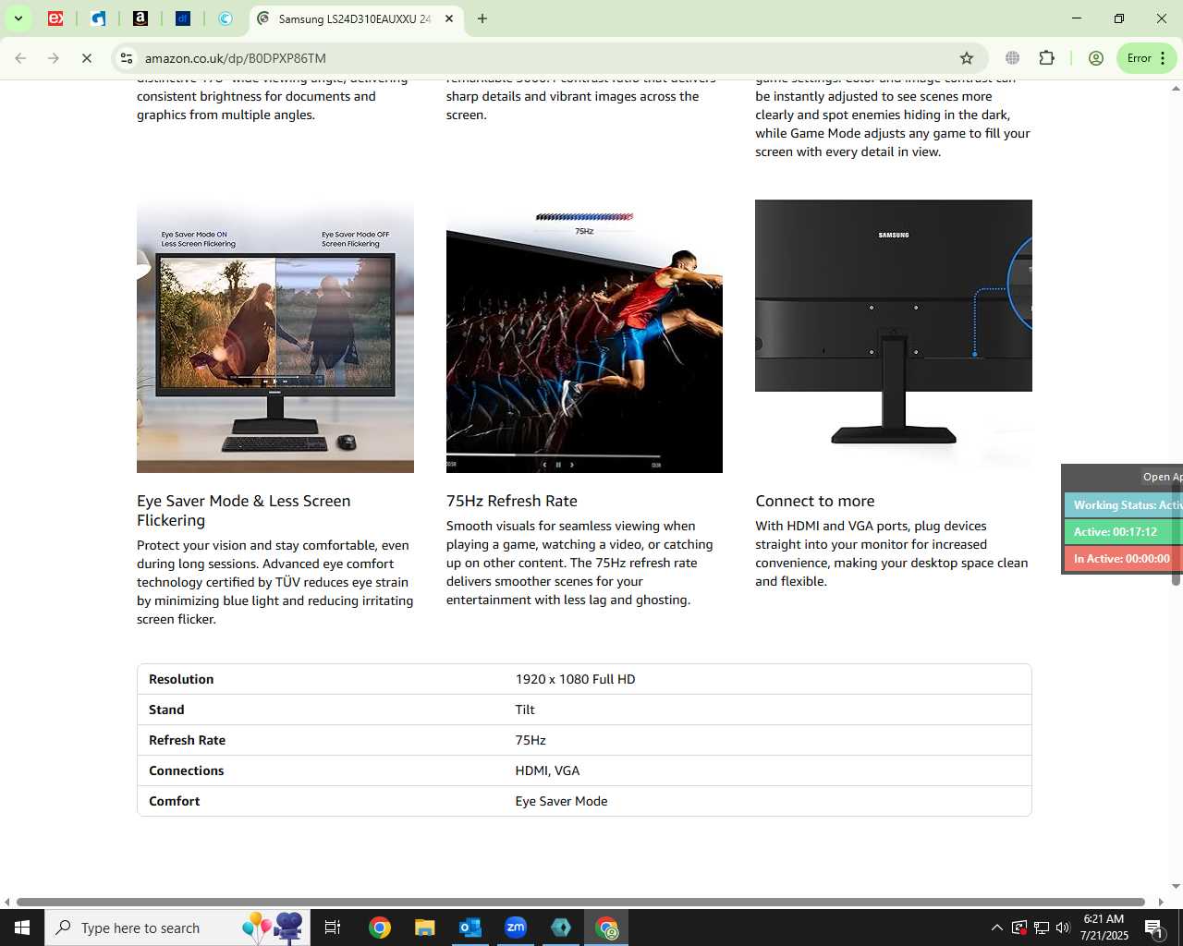1183x946 pixels.
Task: Select the 'Tilt' stand value
Action: (x=525, y=709)
